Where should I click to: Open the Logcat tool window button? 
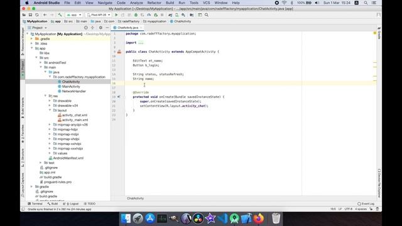tap(71, 203)
